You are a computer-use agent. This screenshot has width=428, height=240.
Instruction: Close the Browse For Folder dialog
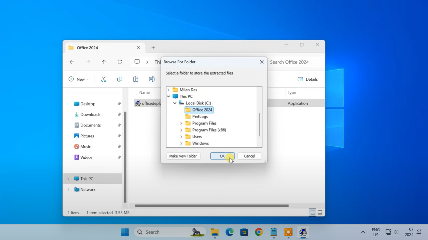point(262,62)
